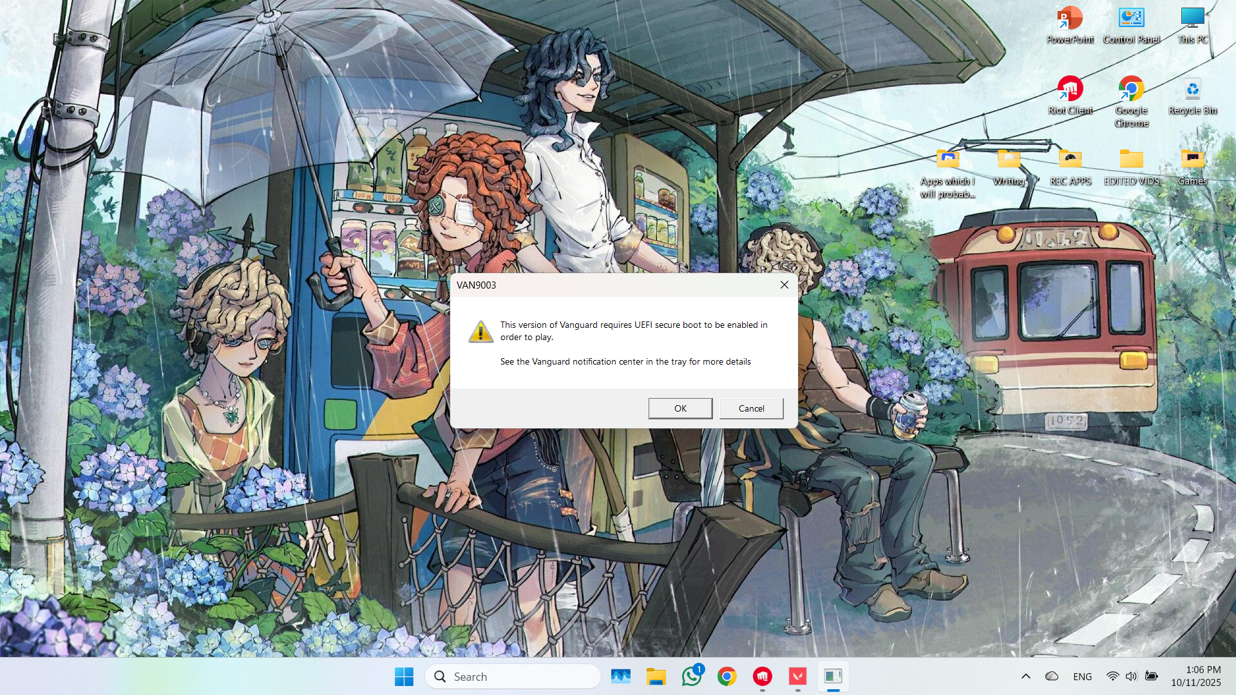Show hidden tray icons chevron
This screenshot has width=1236, height=695.
1026,676
